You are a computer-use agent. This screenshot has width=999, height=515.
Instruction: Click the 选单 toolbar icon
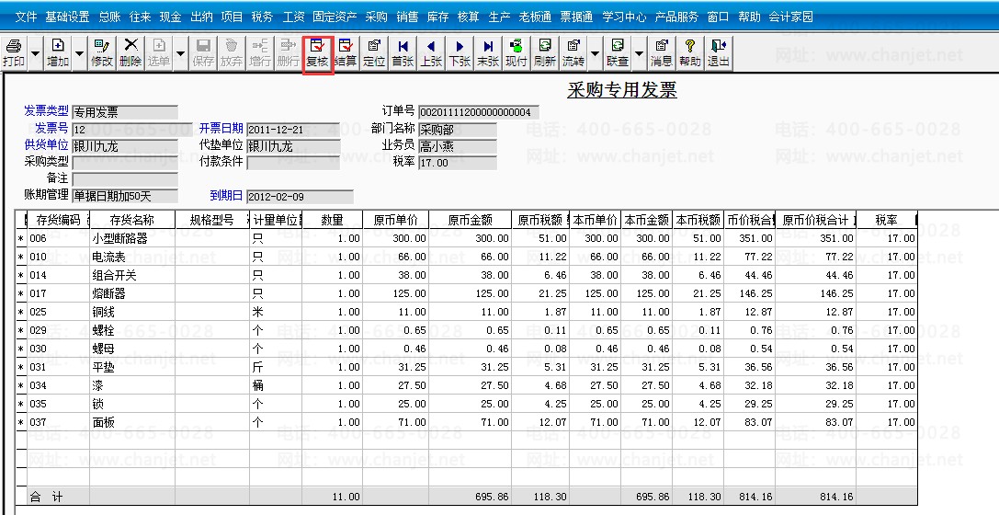(x=159, y=53)
